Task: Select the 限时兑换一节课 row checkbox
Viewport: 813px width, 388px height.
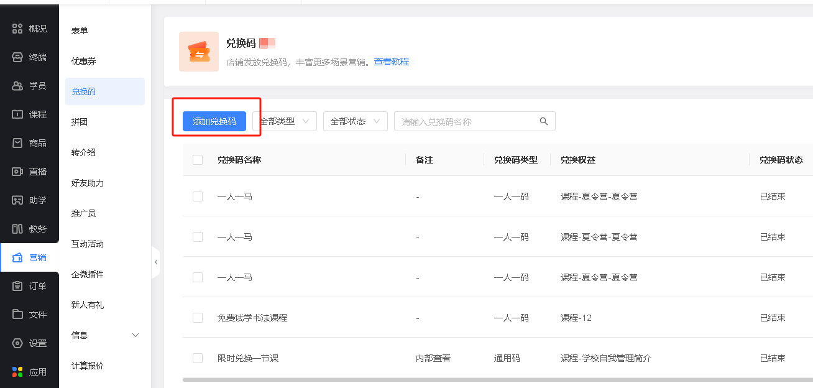Action: tap(198, 358)
